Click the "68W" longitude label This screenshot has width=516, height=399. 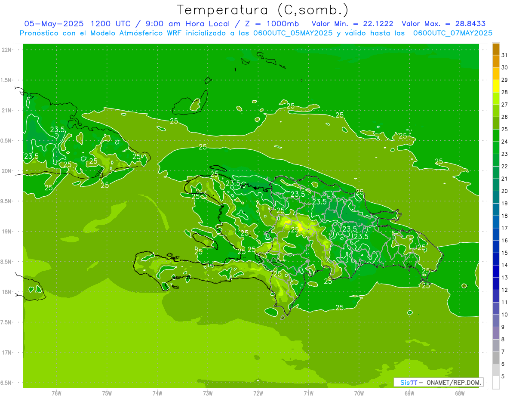(460, 393)
